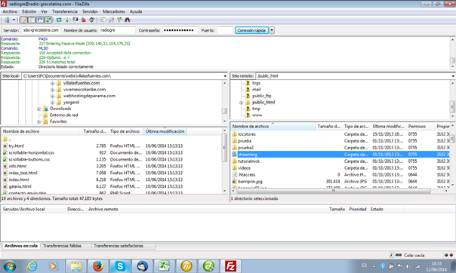
Task: Select the www remote folder
Action: point(257,115)
